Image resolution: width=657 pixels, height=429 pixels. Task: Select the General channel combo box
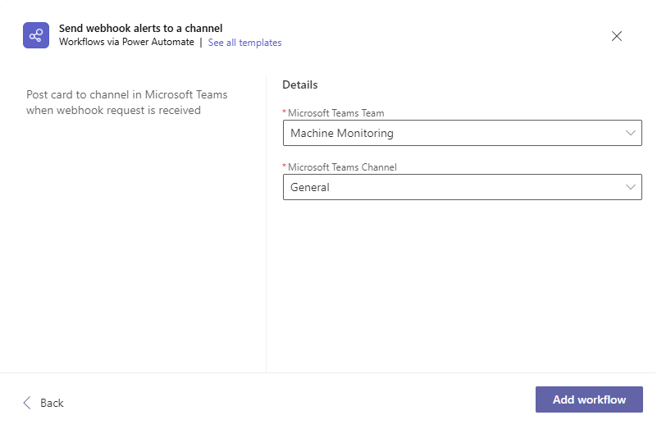pos(462,187)
